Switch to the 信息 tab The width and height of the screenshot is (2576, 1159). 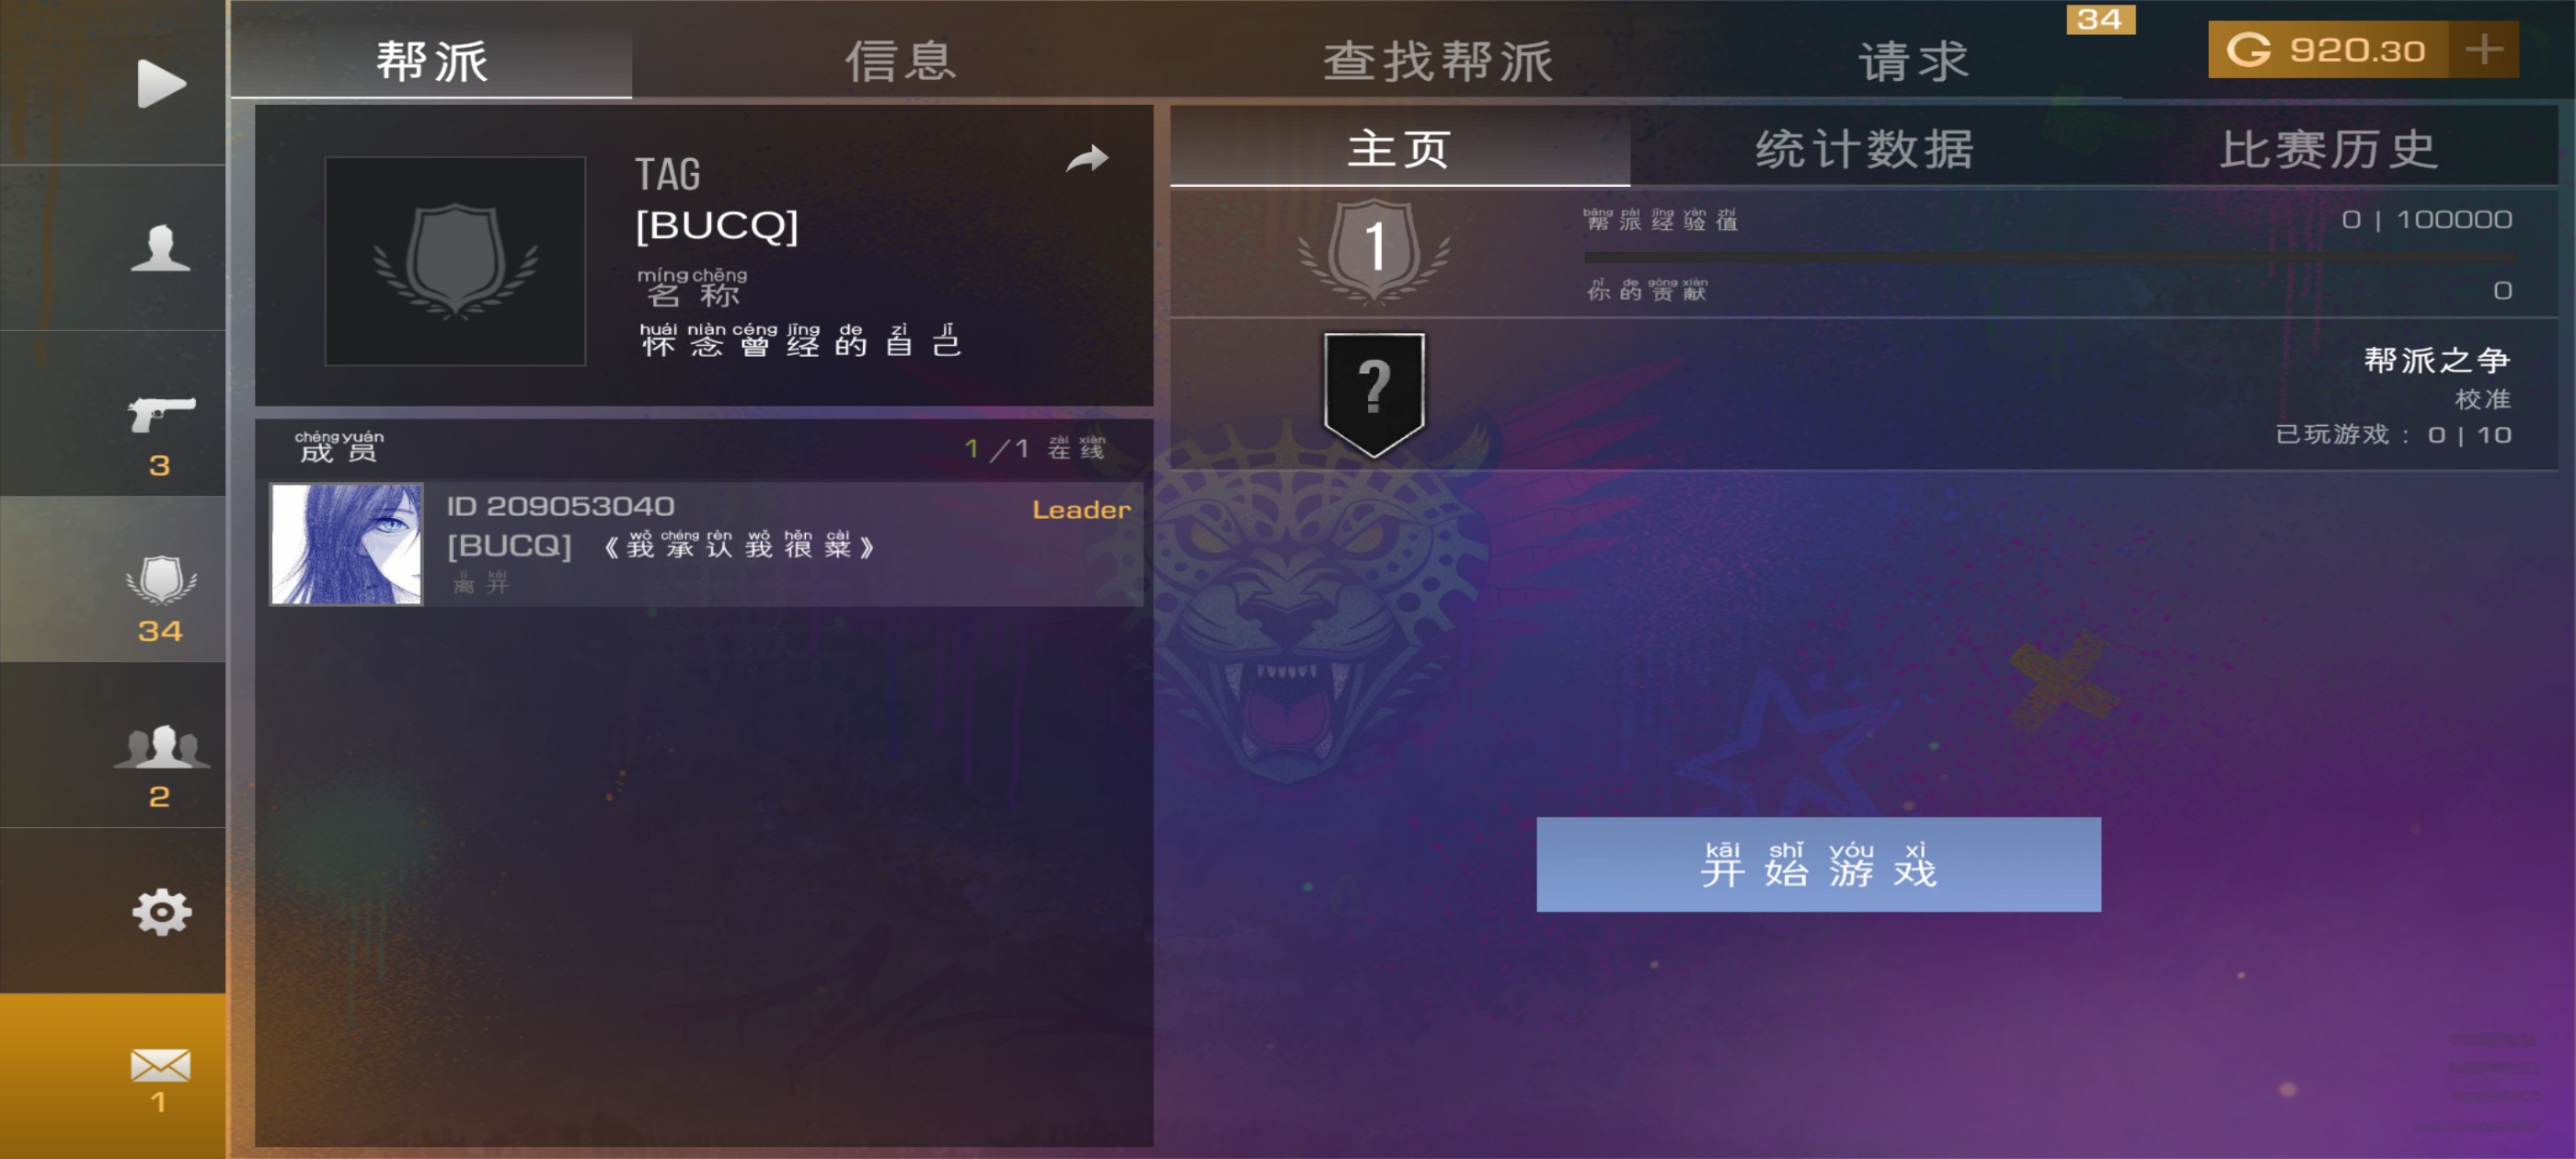pyautogui.click(x=900, y=60)
